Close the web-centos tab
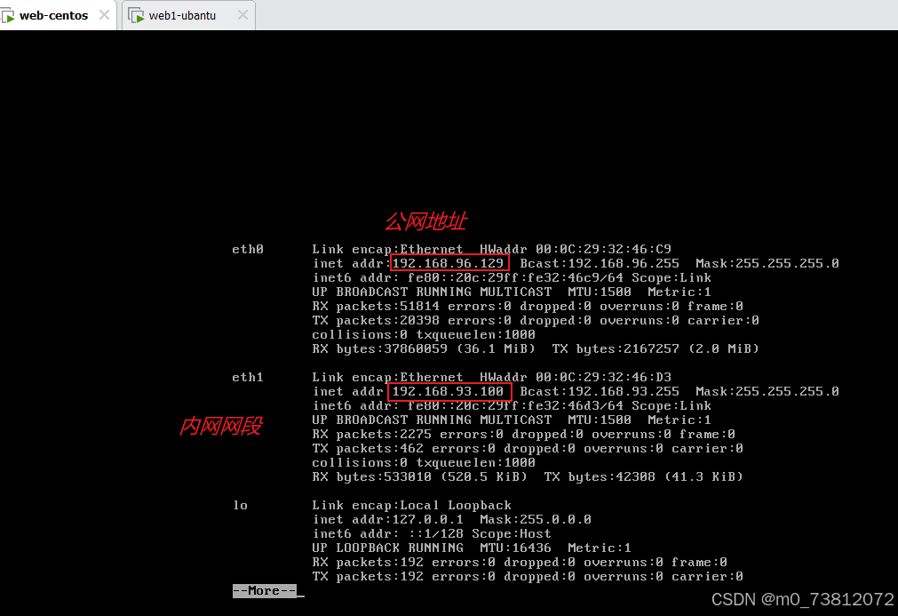 pos(104,15)
